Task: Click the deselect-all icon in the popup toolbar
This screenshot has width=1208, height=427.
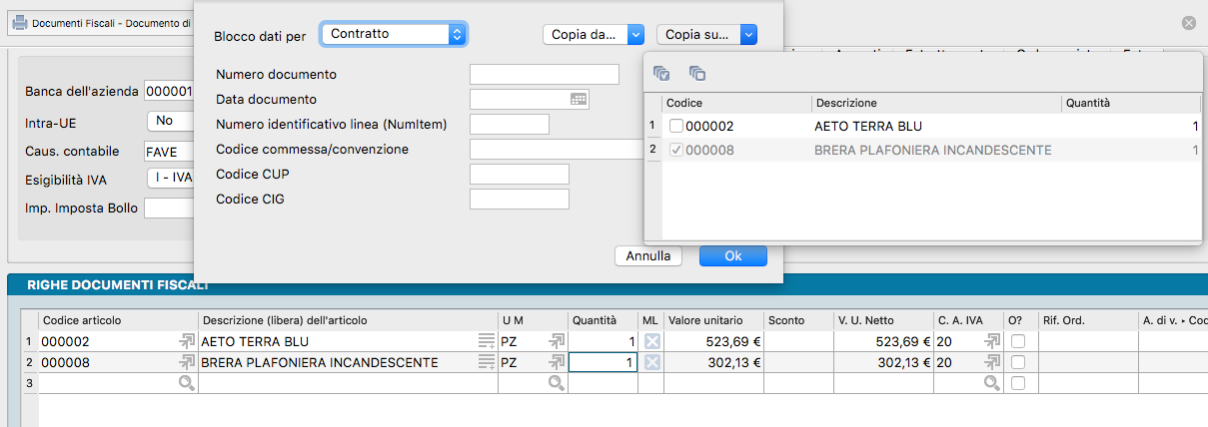Action: point(697,73)
